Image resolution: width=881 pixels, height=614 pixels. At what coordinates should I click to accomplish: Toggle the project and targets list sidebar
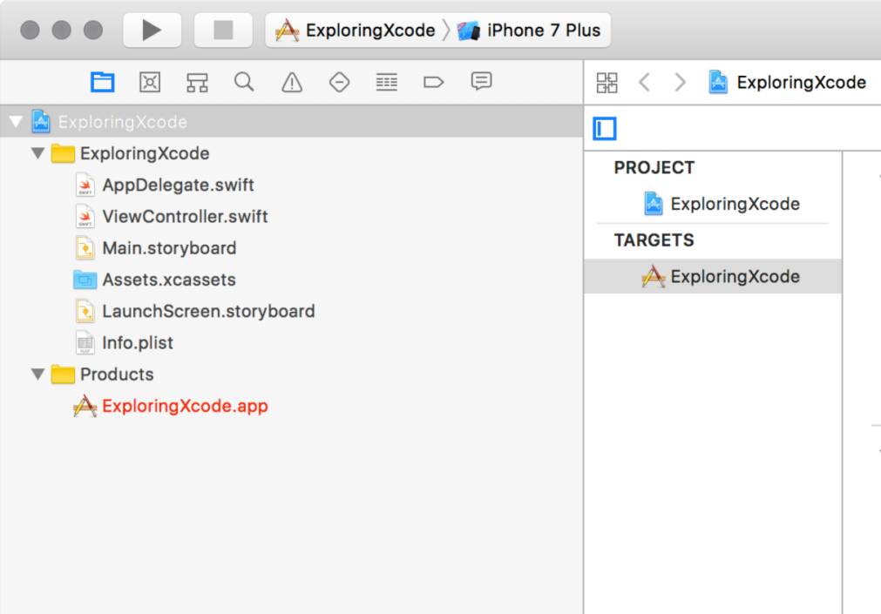coord(605,129)
